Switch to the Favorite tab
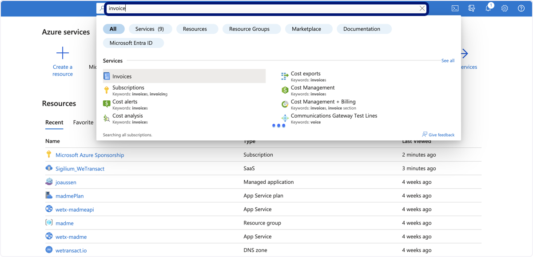Screen dimensions: 533x257 84,123
